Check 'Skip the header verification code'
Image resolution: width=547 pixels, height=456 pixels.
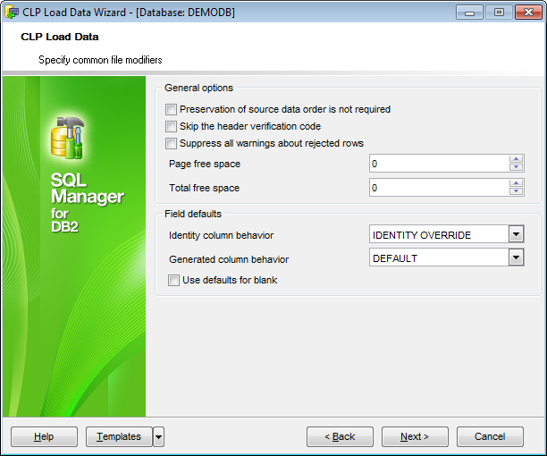(171, 126)
